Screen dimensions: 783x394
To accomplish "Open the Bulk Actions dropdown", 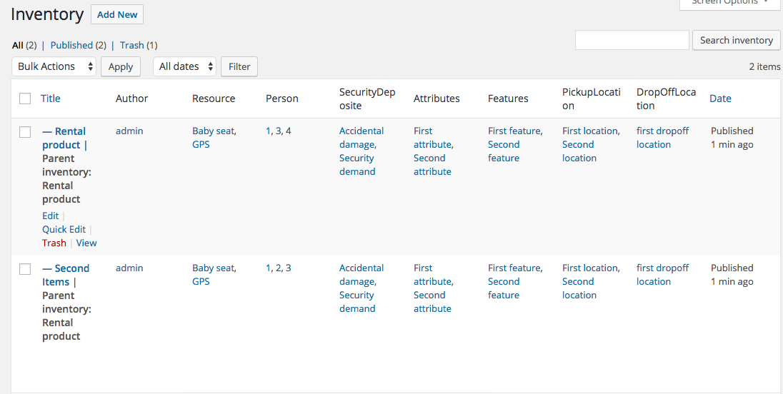I will pos(54,66).
